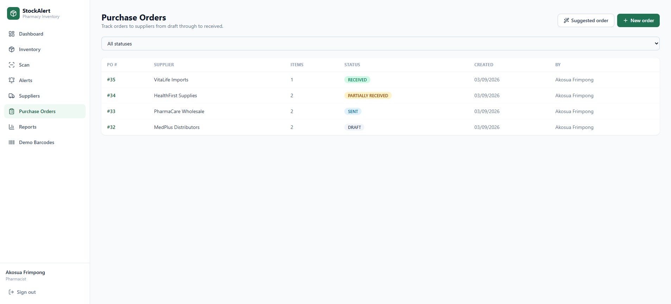
Task: Click the Demo Barcodes sidebar item
Action: 45,142
